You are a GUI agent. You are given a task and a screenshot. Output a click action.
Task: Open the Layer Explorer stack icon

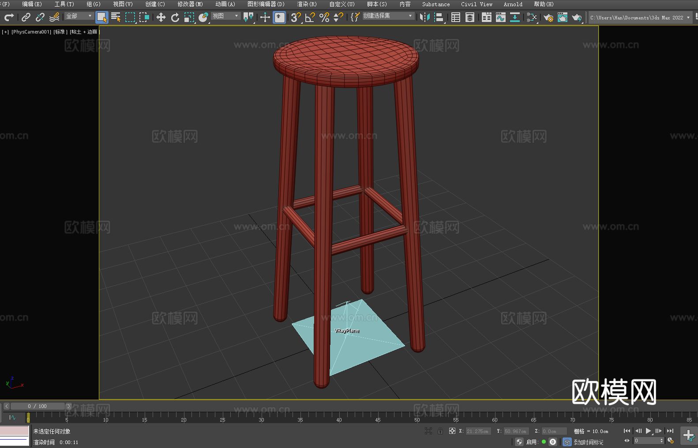point(470,17)
